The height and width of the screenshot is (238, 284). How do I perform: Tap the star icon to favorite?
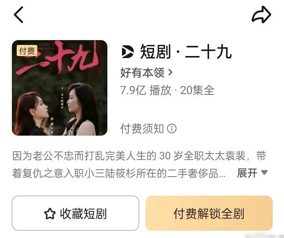[50, 213]
